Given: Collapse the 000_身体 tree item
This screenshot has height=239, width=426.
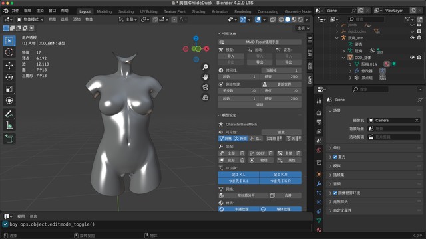Looking at the screenshot, I should click(x=343, y=58).
